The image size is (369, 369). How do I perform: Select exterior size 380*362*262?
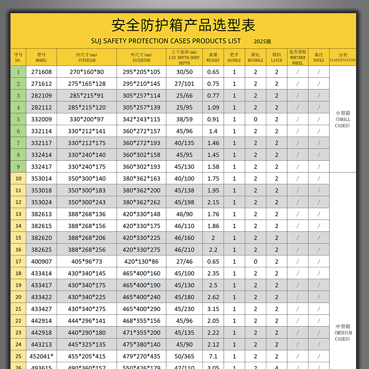coord(141,202)
